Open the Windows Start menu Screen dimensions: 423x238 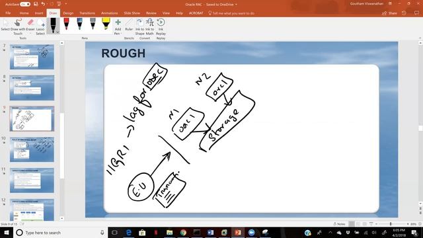coord(6,232)
